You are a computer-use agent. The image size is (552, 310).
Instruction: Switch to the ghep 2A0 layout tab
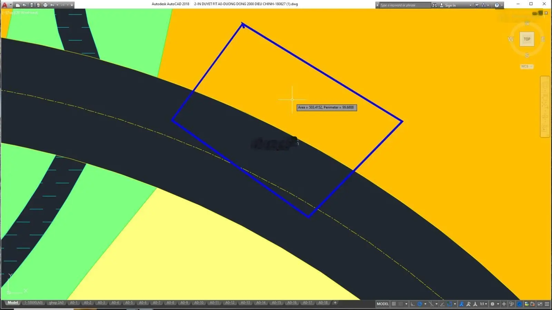pyautogui.click(x=56, y=303)
